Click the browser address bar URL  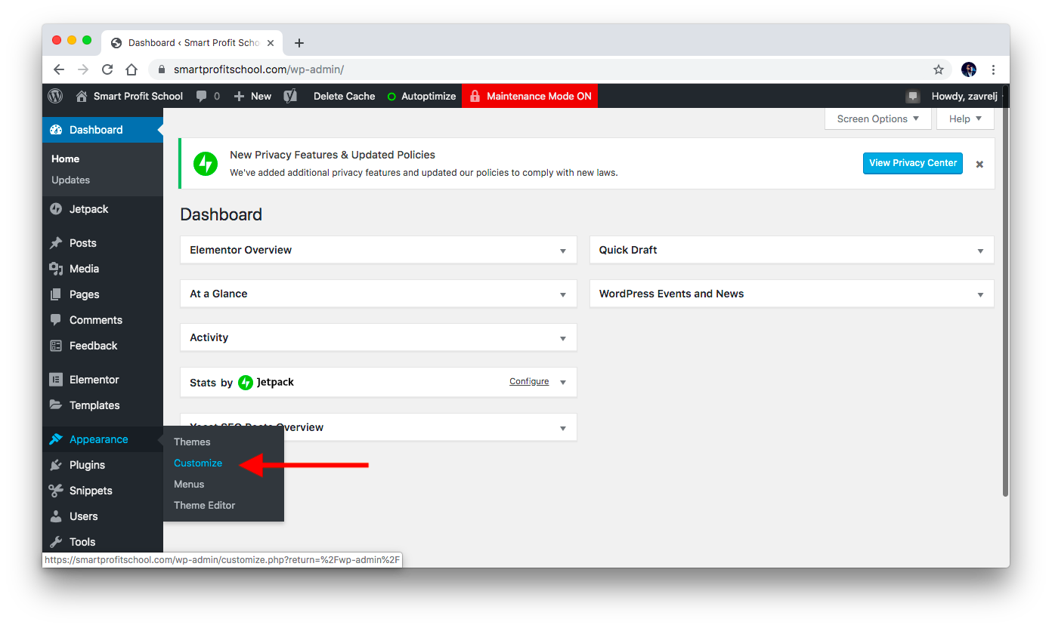tap(258, 69)
